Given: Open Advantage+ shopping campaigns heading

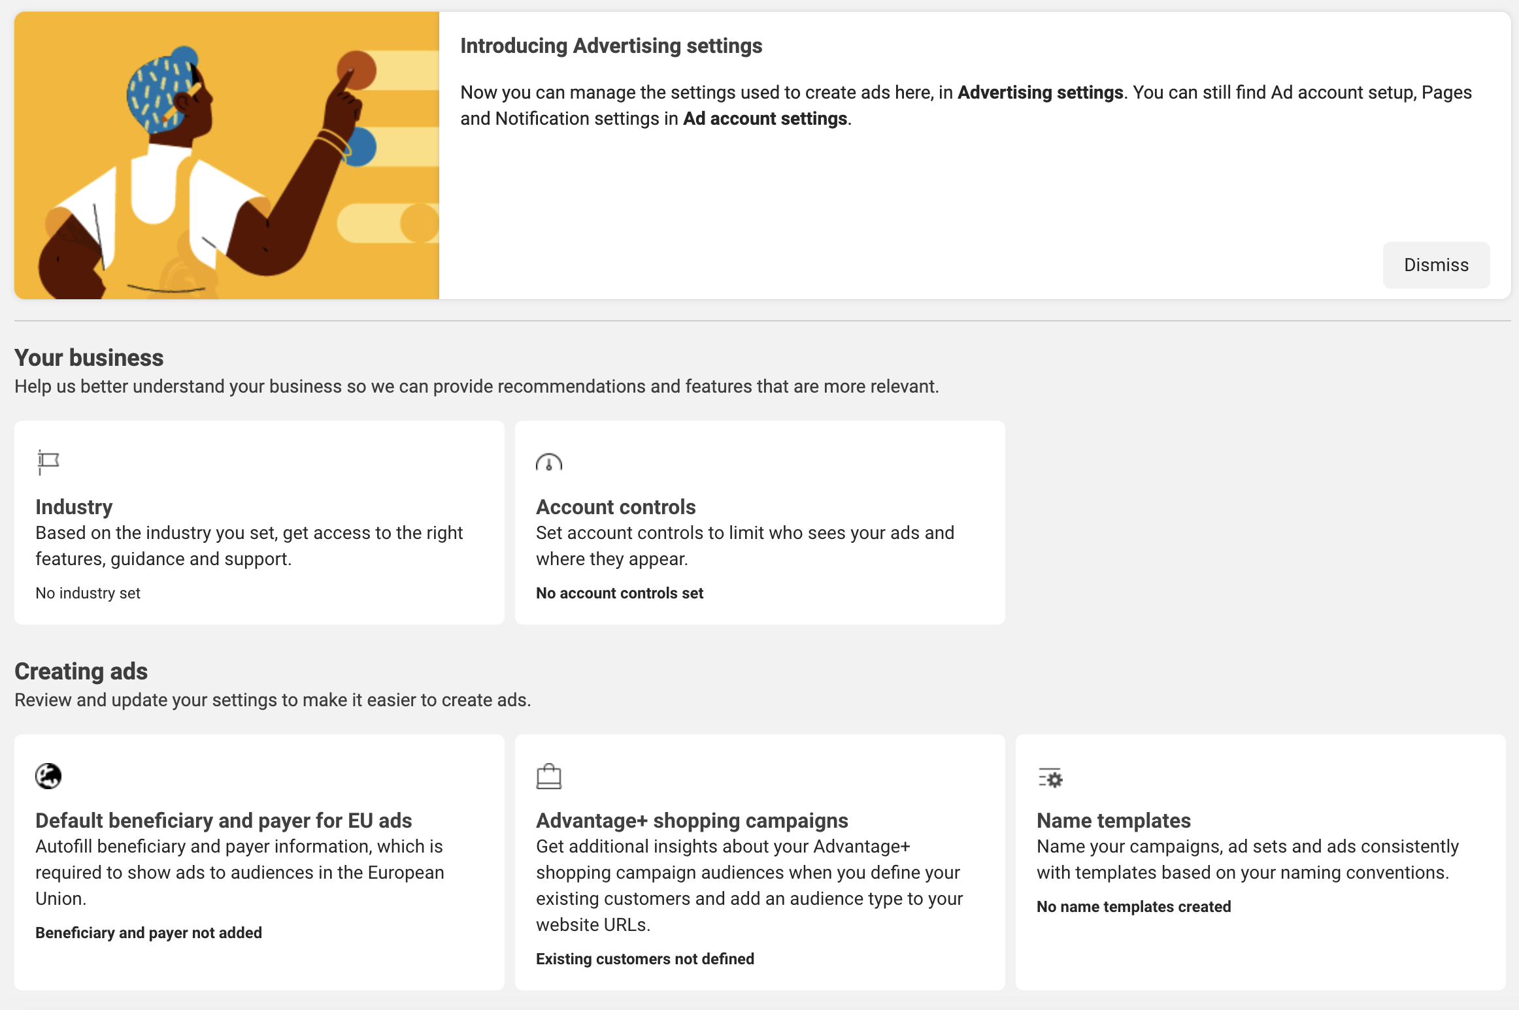Looking at the screenshot, I should [x=692, y=821].
